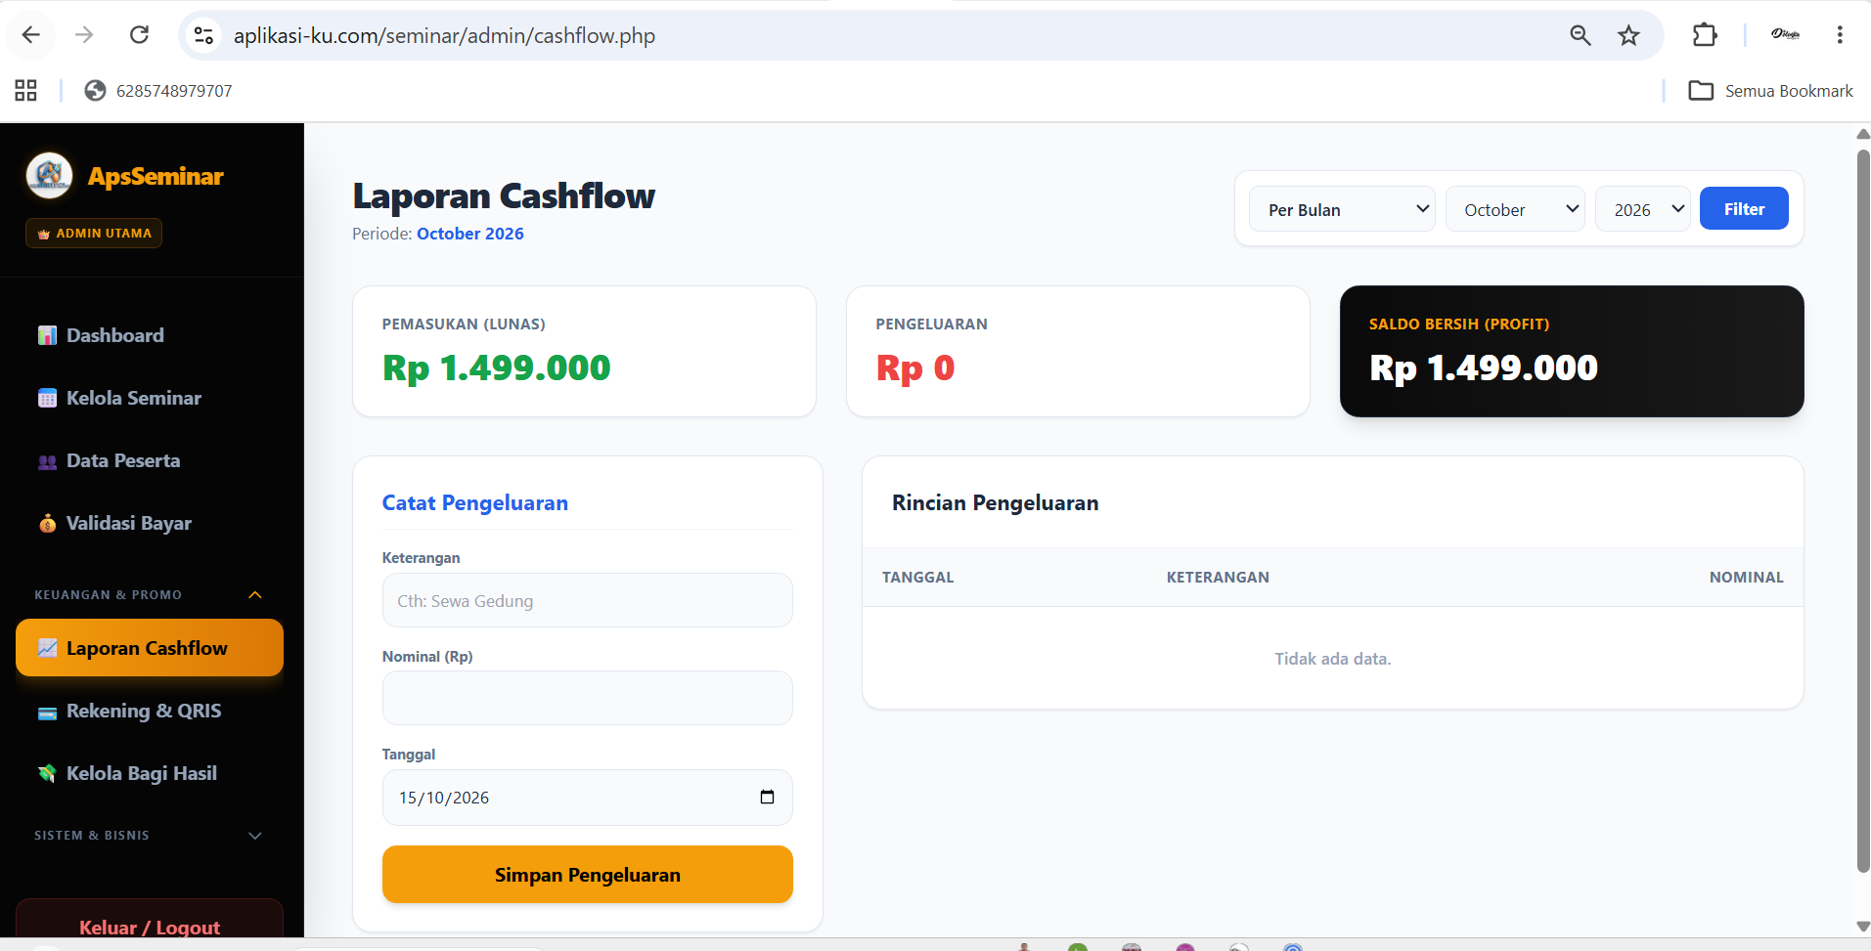Open the October month dropdown
Viewport: 1871px width, 951px height.
click(1515, 209)
